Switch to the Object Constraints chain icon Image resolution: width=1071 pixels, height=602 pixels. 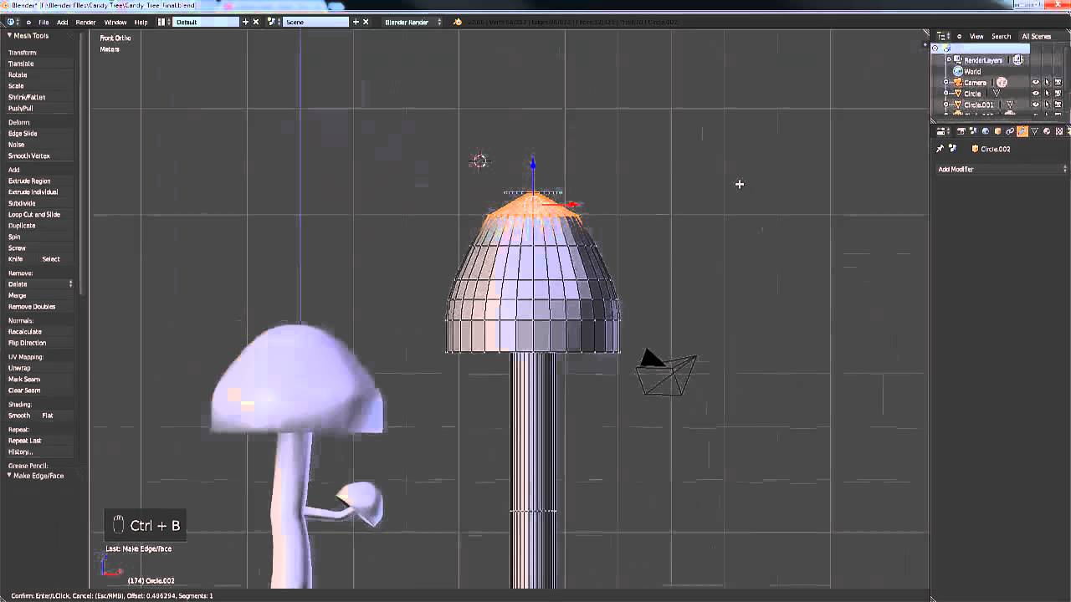coord(1010,131)
